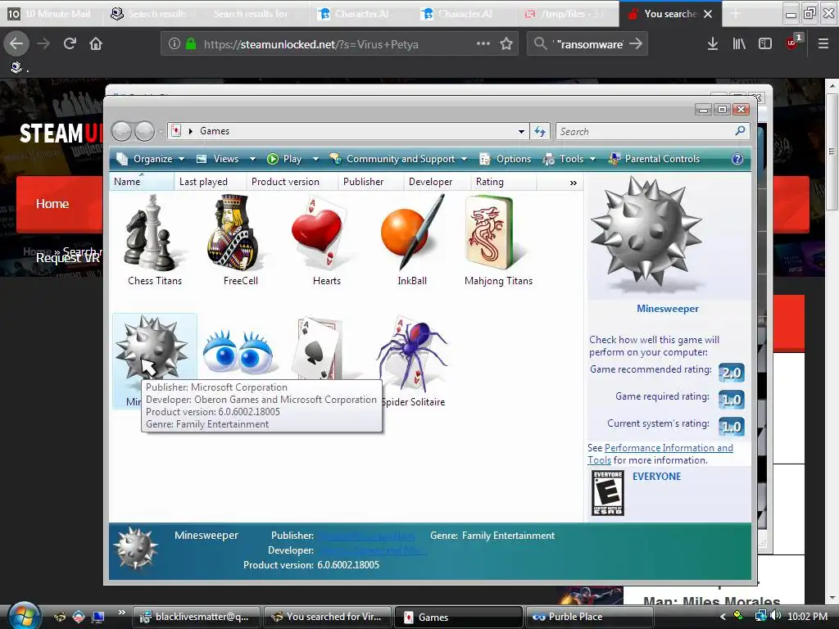Switch to the 10 Minute Mail tab
Screen dimensions: 839x629
click(x=51, y=14)
